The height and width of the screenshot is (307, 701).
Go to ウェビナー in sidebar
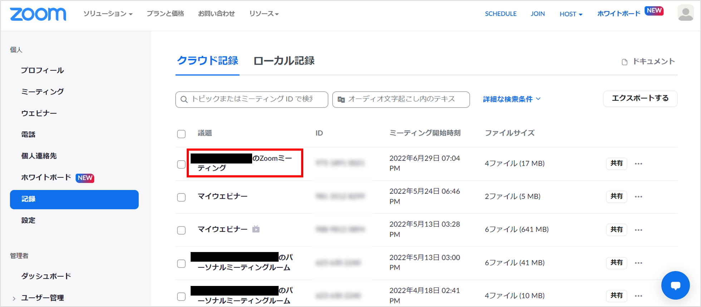coord(39,113)
